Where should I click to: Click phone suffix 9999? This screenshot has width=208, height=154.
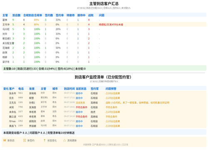coord(20,98)
